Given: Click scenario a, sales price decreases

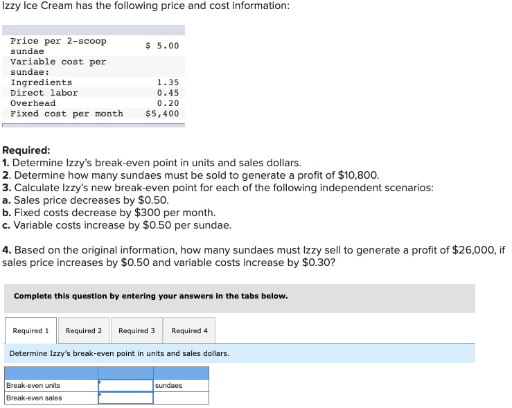Looking at the screenshot, I should pyautogui.click(x=85, y=200).
